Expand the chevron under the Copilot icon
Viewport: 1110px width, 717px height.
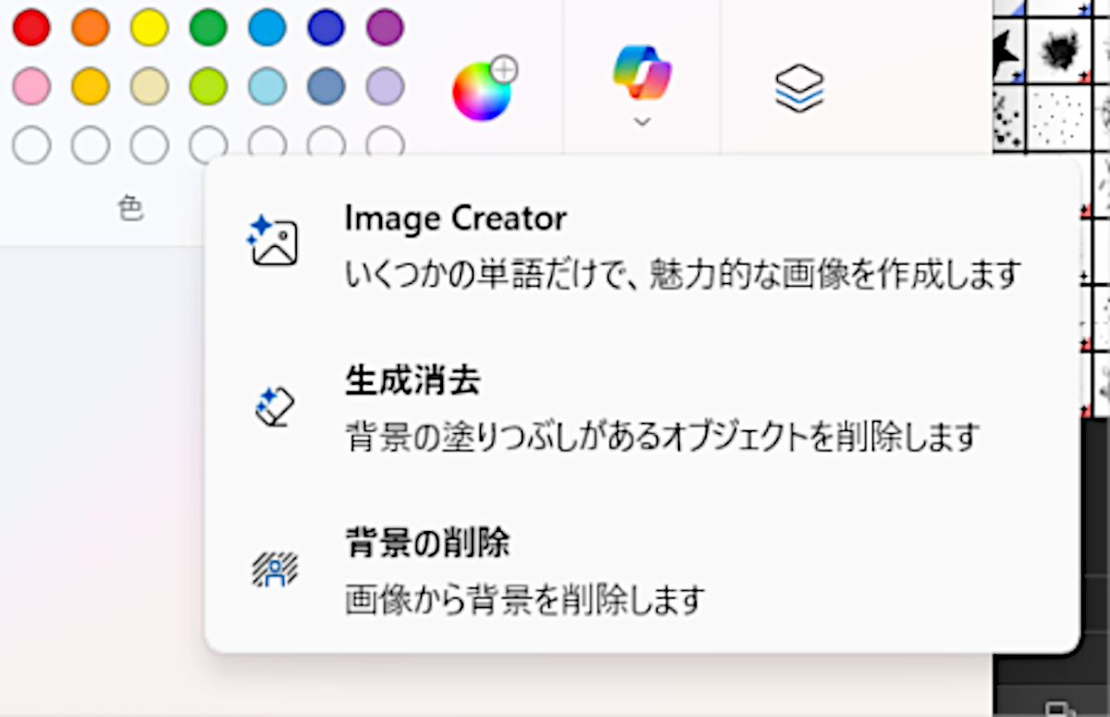click(643, 121)
